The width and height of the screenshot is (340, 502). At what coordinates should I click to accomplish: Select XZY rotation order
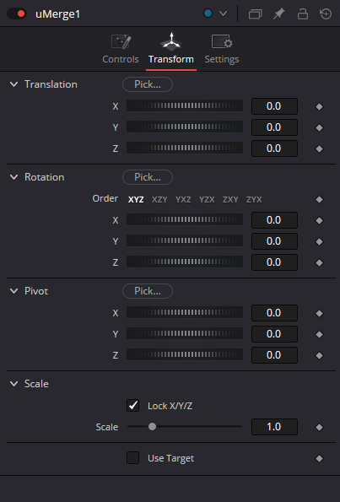pyautogui.click(x=159, y=199)
